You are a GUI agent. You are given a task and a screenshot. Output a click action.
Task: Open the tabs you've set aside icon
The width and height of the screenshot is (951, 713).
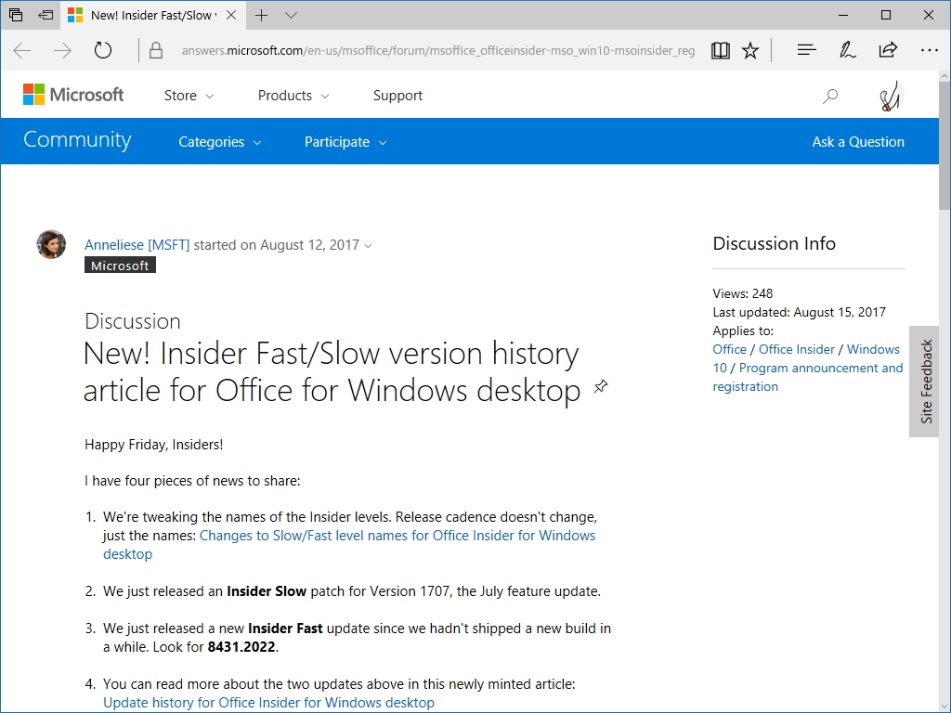coord(16,15)
